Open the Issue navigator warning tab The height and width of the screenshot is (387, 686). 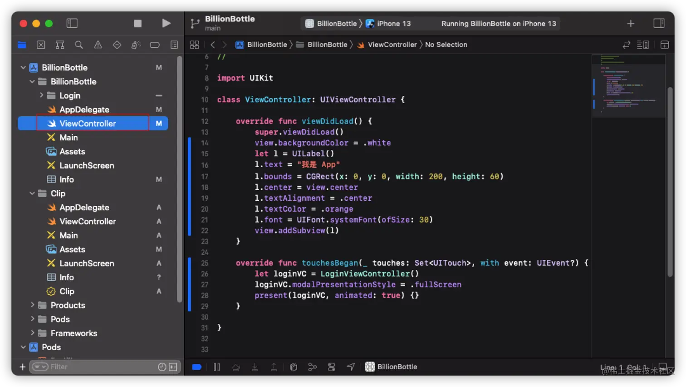98,45
